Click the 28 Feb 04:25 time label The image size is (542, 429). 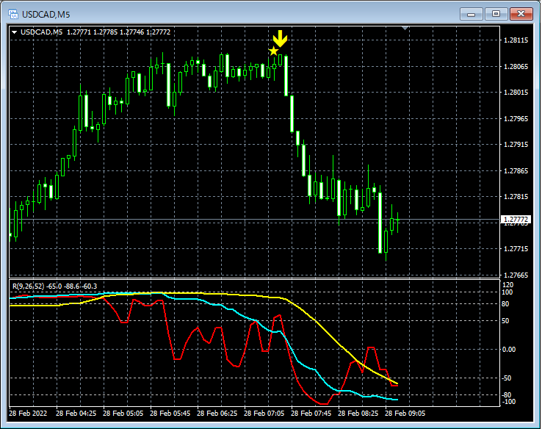click(x=76, y=414)
